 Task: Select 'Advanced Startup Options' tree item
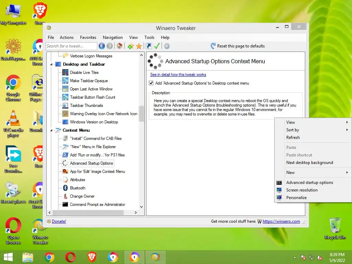click(91, 163)
